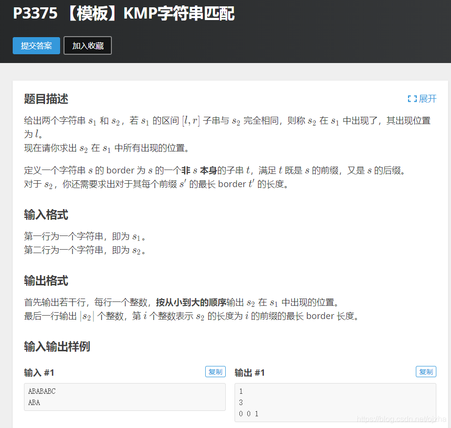
Task: Click the 加入收藏 add to favorites button
Action: click(87, 45)
